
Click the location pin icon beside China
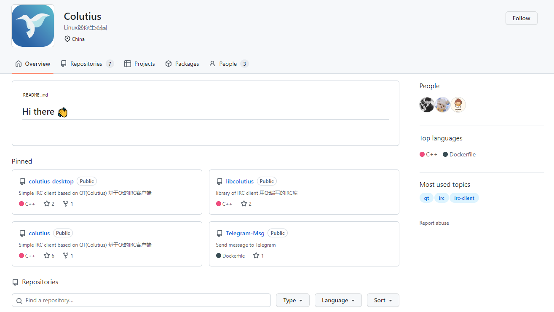[67, 39]
